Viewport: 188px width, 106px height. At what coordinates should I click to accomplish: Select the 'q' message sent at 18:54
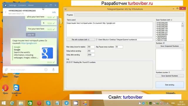[49, 23]
